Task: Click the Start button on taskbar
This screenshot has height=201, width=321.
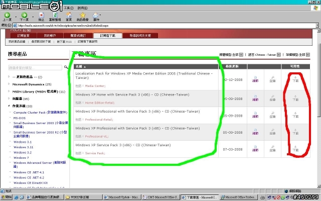Action: point(6,197)
